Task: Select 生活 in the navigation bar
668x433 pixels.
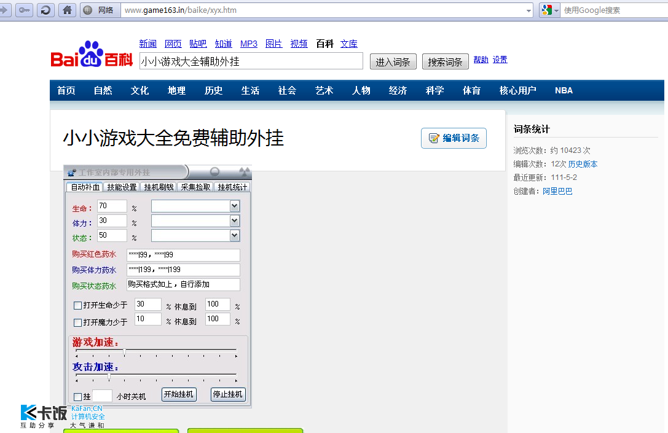Action: coord(251,90)
